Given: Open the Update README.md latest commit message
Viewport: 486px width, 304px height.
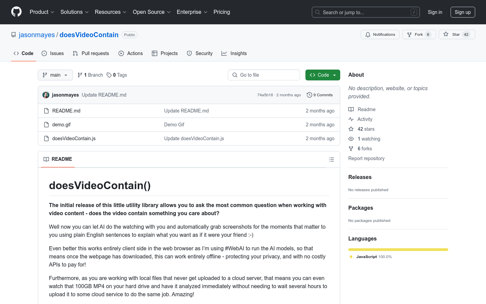Looking at the screenshot, I should [104, 95].
